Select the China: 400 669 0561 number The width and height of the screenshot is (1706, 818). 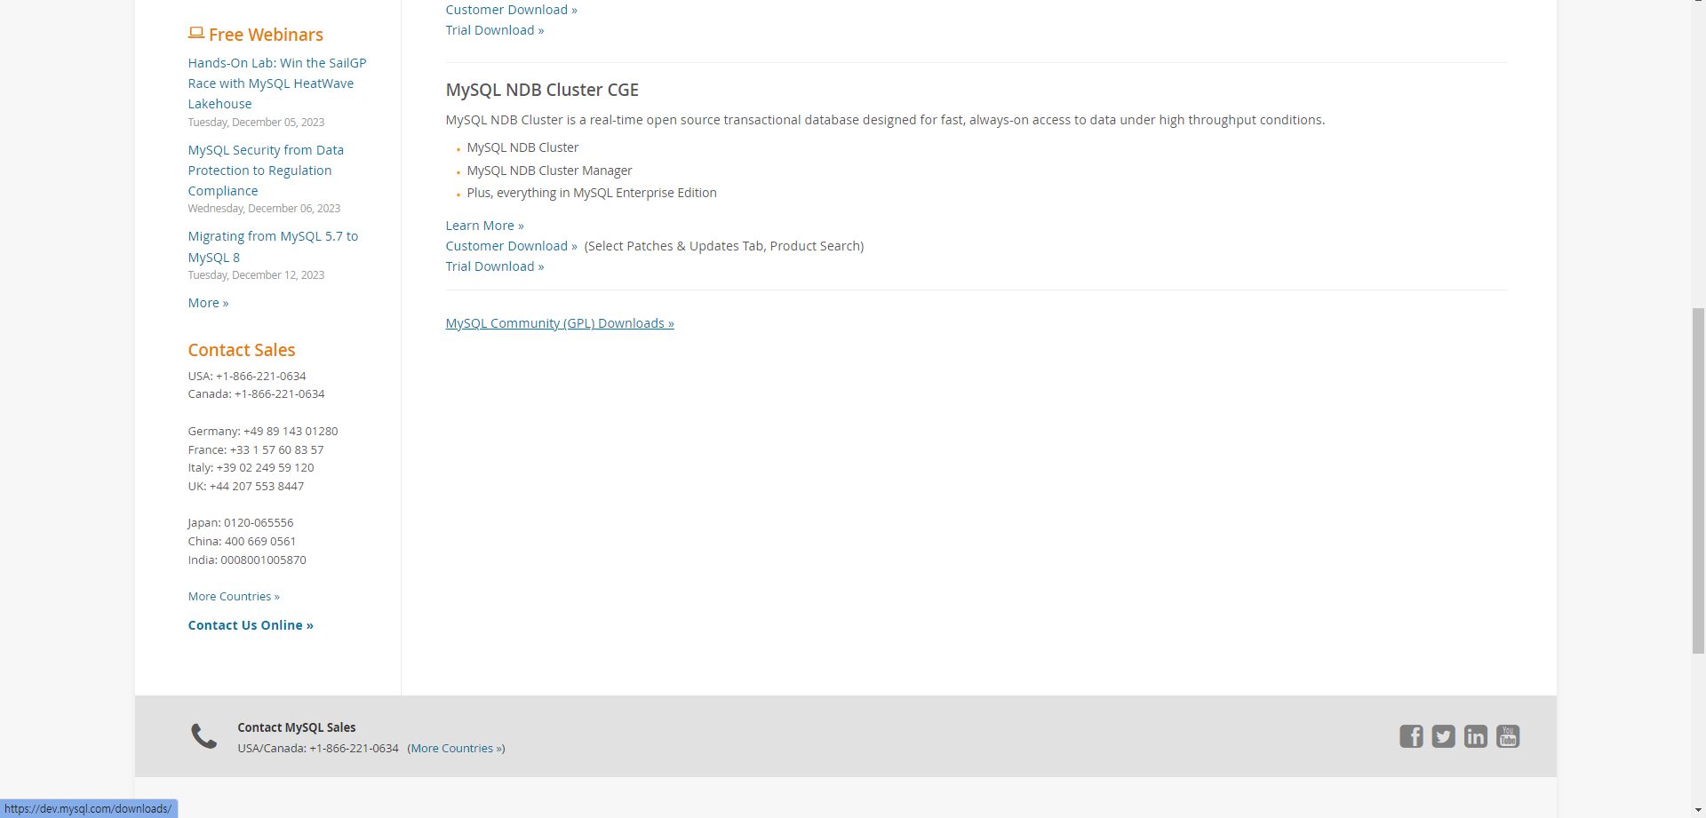[x=242, y=542]
